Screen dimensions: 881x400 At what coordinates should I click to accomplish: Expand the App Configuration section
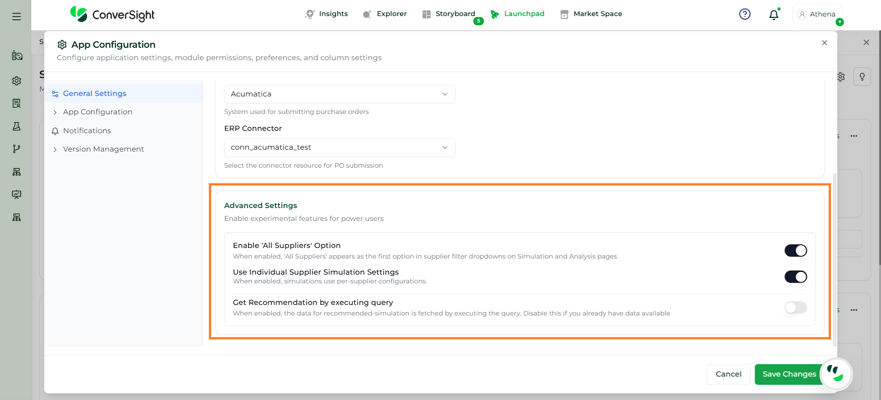click(97, 112)
